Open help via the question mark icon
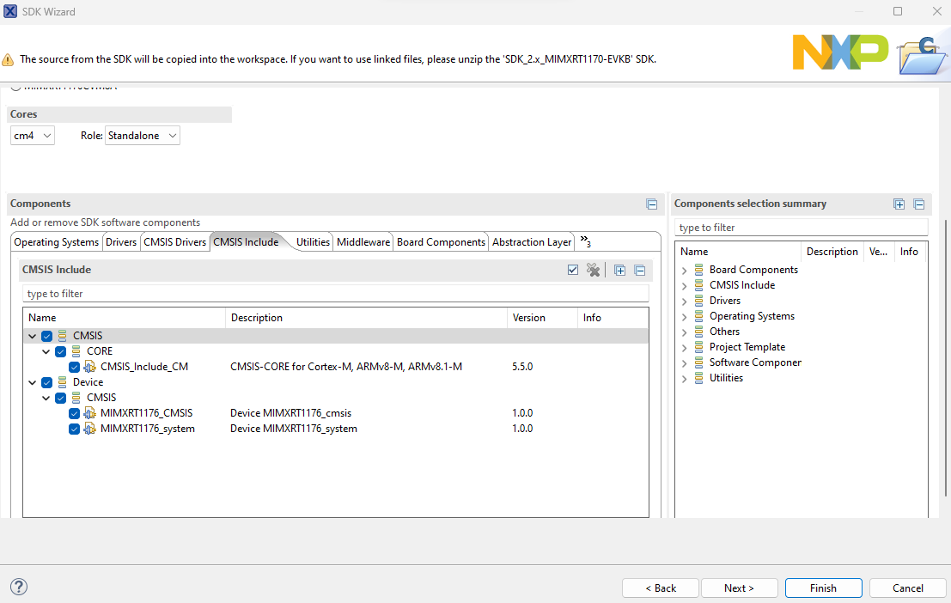 point(18,586)
